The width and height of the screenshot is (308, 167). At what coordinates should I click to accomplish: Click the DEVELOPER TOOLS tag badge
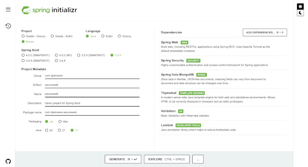(188, 125)
